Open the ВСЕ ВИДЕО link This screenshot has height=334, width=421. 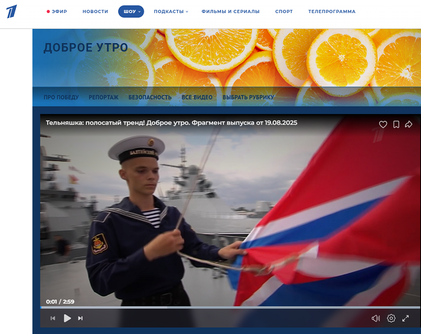(197, 97)
